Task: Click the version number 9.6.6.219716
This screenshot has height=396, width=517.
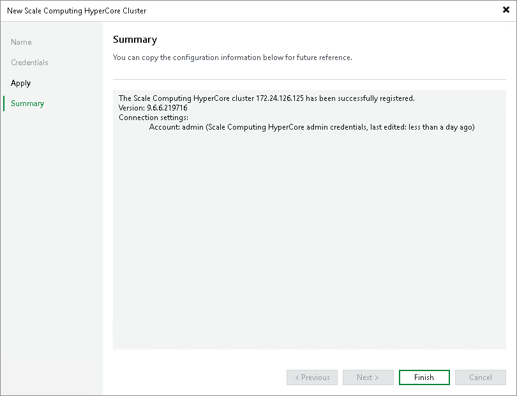Action: pyautogui.click(x=167, y=108)
